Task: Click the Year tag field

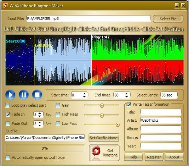Action: pyautogui.click(x=161, y=146)
